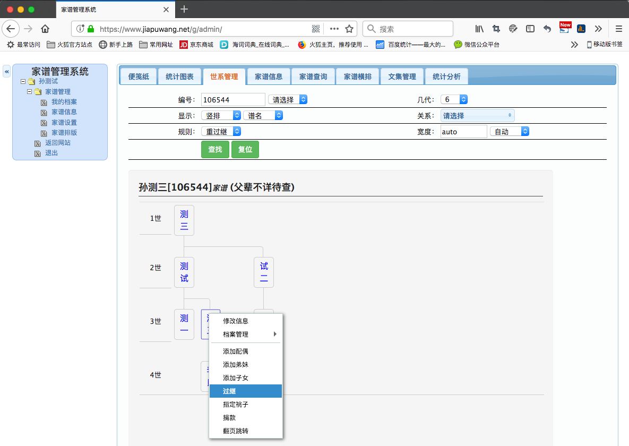Focus the browser 搜索 search box

coord(408,29)
